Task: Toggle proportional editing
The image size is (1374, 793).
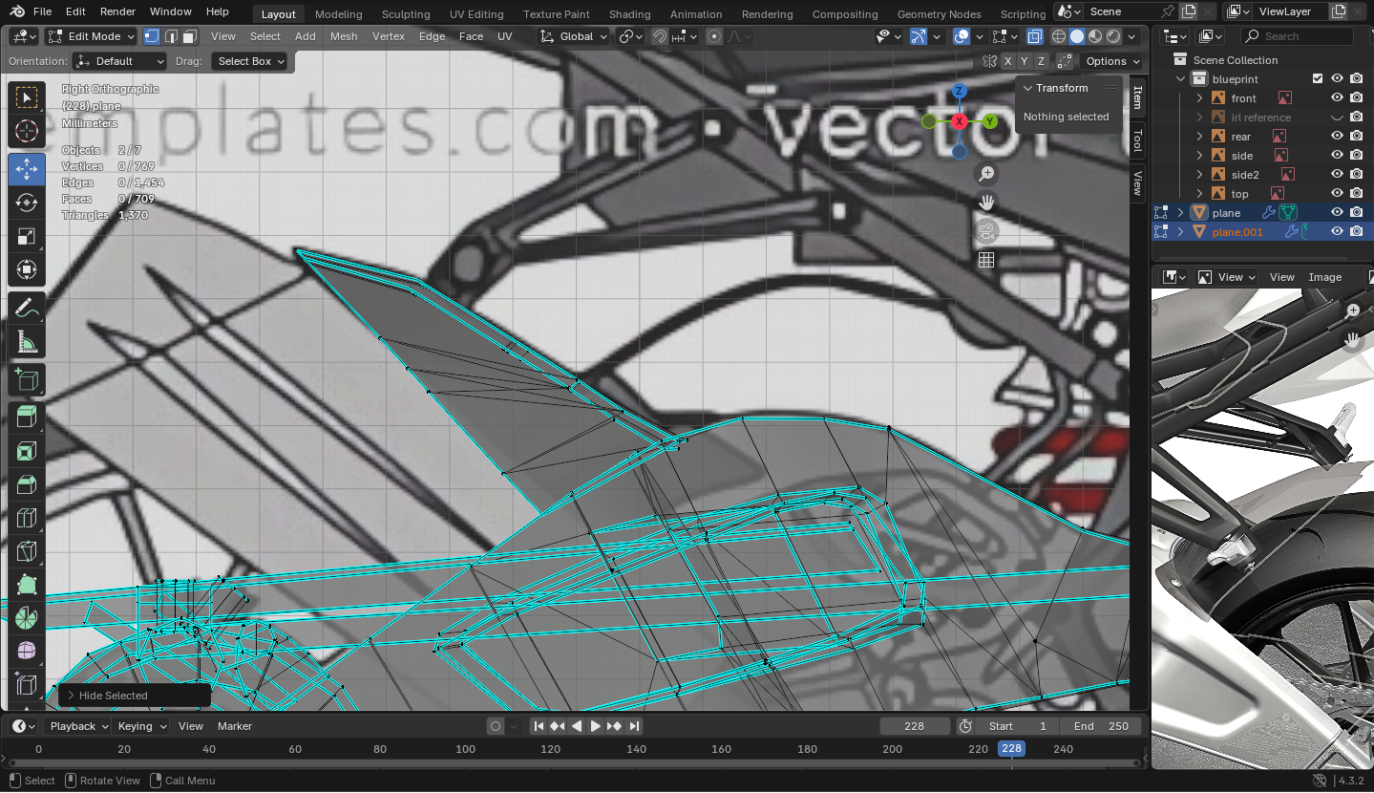Action: click(714, 36)
